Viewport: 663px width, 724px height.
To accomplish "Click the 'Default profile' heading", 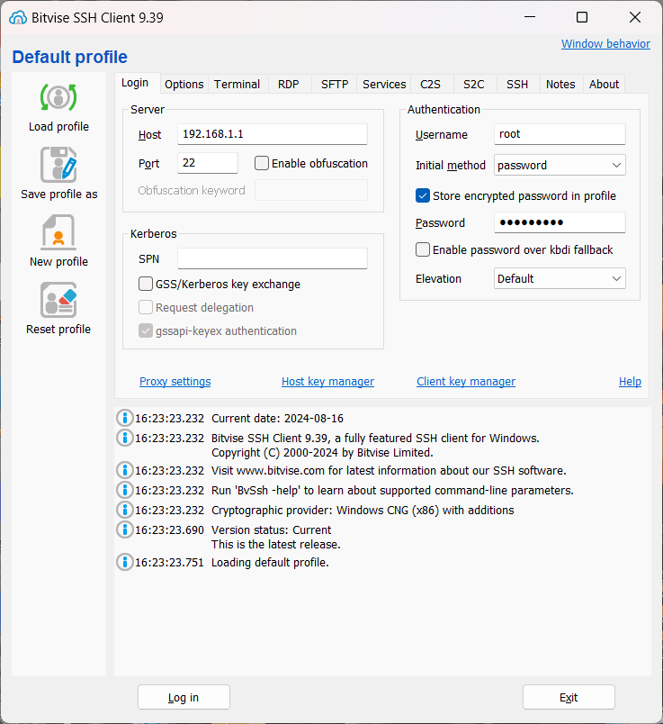I will click(69, 57).
